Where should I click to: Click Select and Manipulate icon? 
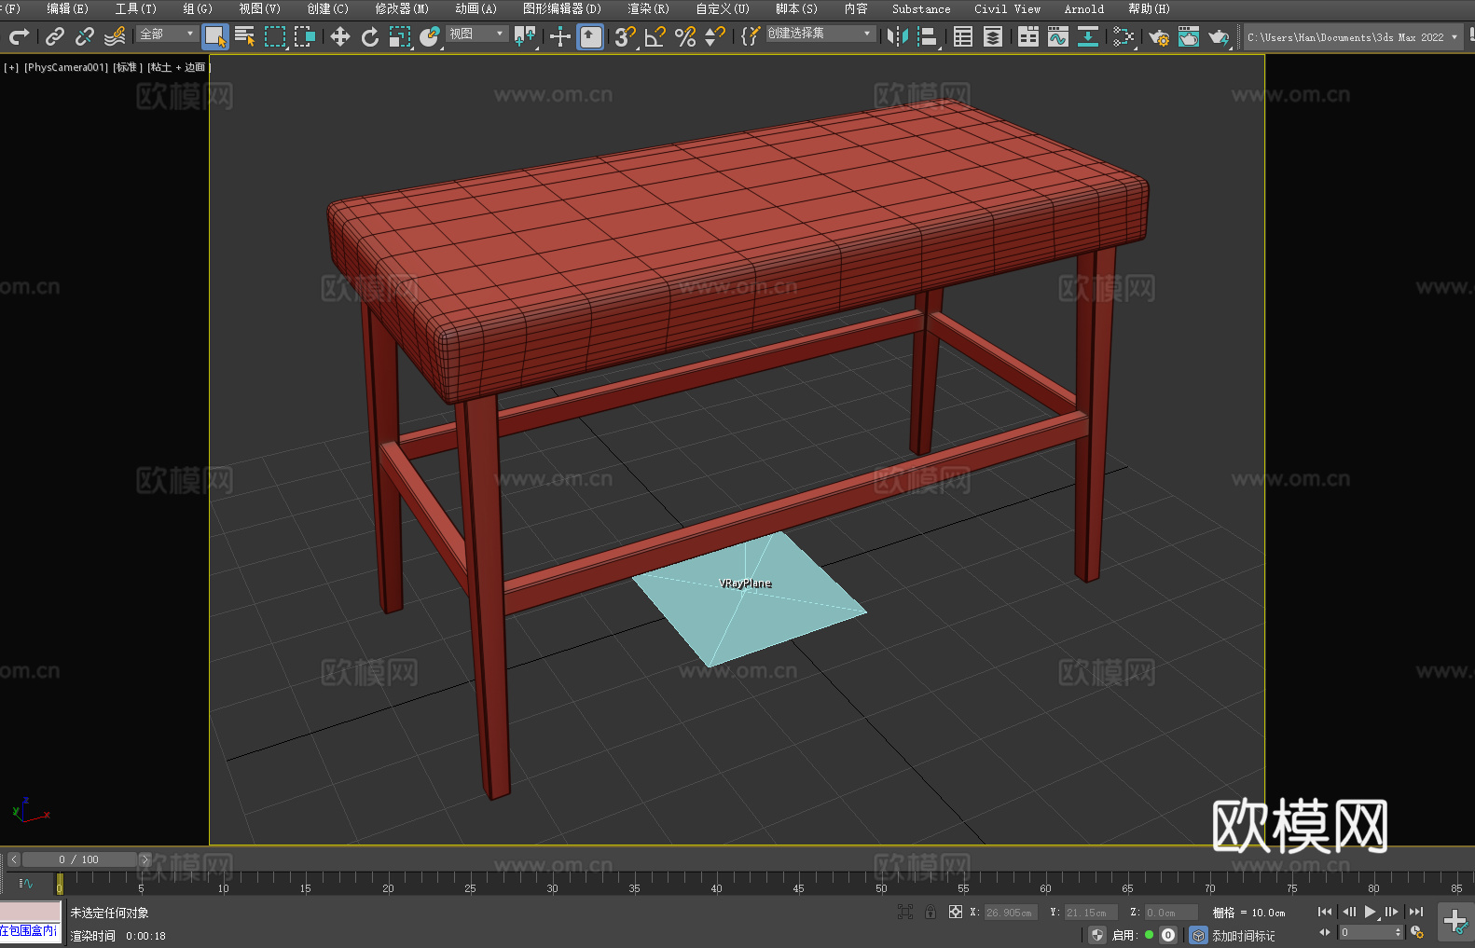(559, 36)
